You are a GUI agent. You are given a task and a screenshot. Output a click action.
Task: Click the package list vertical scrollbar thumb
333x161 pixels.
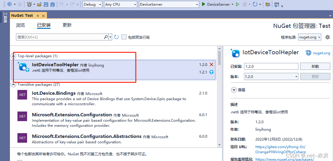point(220,58)
